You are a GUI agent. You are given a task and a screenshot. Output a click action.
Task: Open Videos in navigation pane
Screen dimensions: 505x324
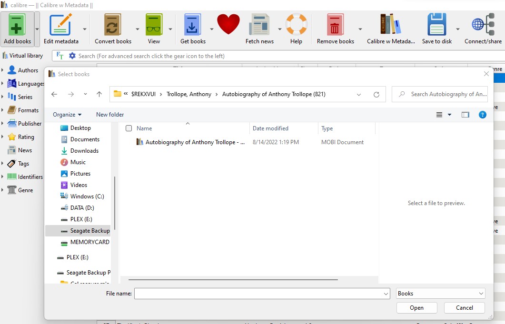tap(79, 185)
